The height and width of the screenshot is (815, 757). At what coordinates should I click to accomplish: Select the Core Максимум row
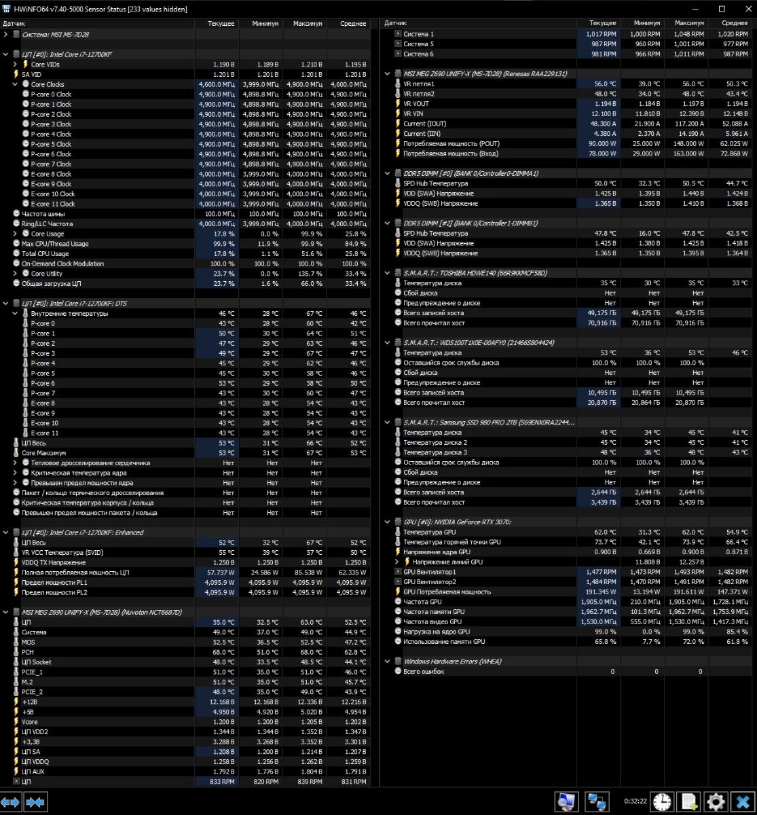185,453
